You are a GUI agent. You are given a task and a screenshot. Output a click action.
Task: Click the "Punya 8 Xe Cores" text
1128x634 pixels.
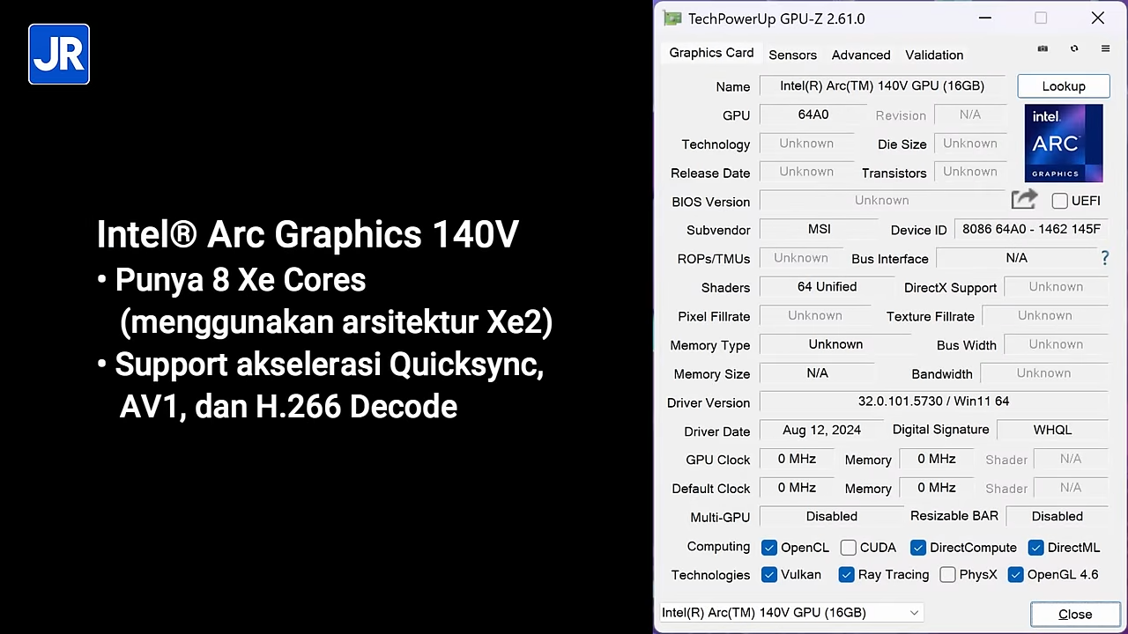240,280
